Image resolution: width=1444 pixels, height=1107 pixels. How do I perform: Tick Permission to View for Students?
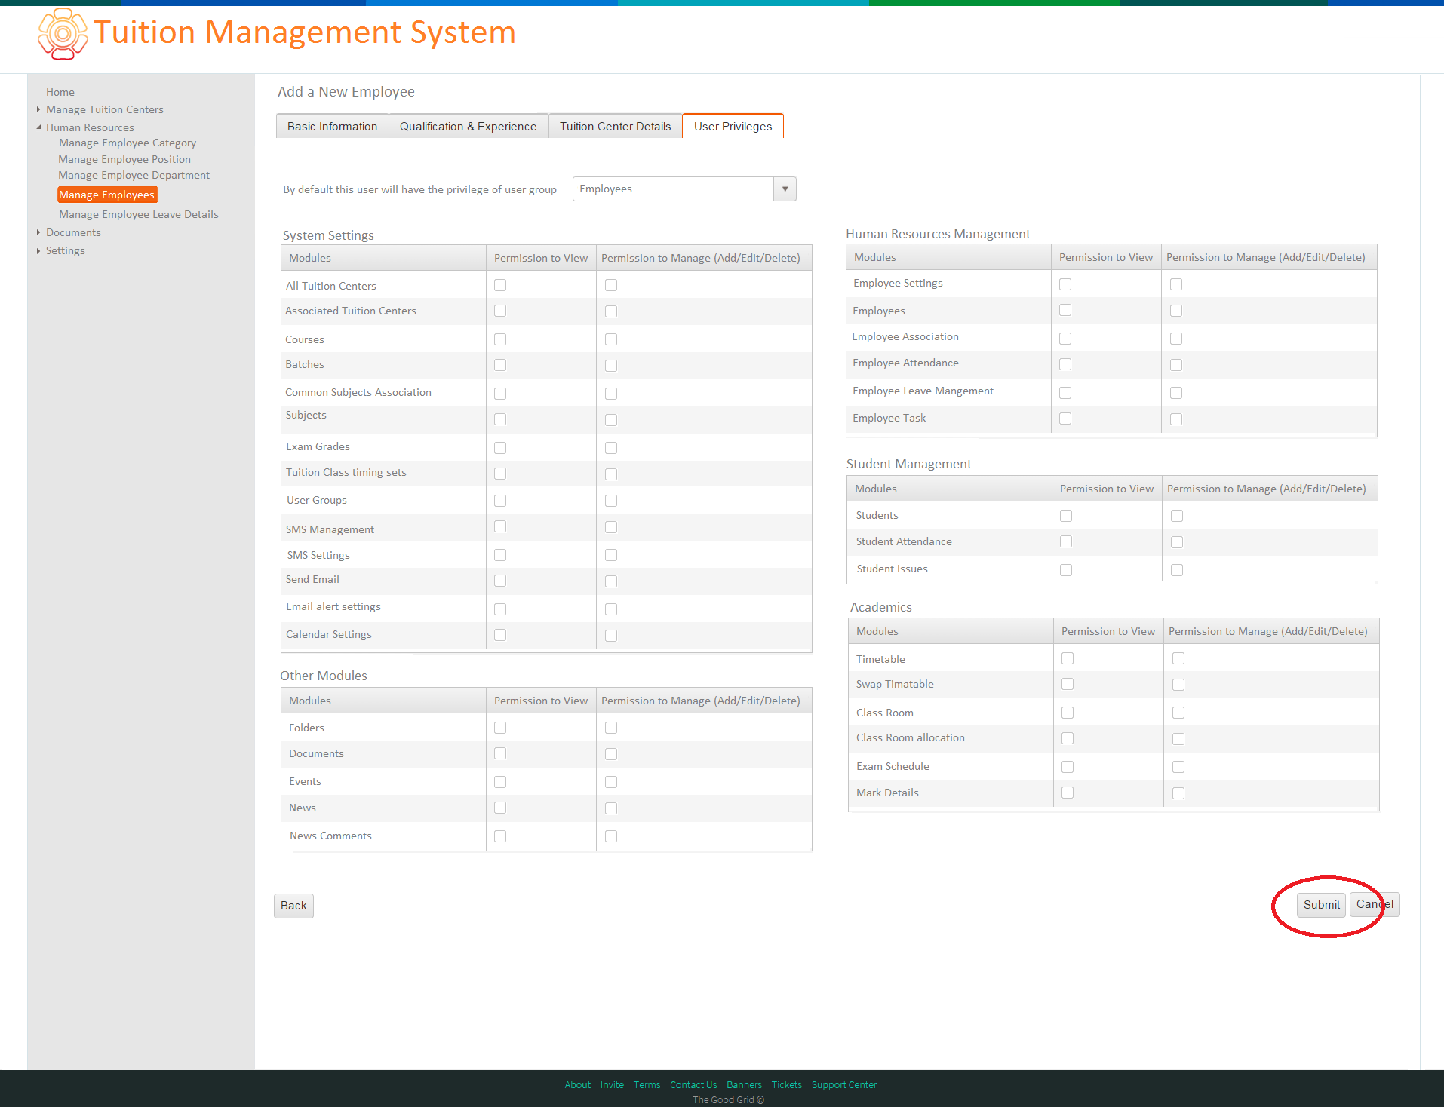pyautogui.click(x=1066, y=516)
